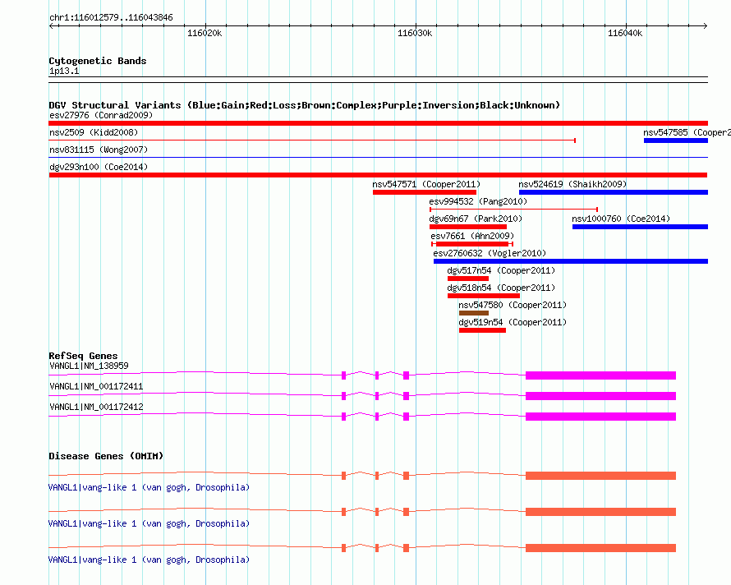731x585 pixels.
Task: Open the nsv831115 (Wong2007) variant label
Action: (99, 150)
